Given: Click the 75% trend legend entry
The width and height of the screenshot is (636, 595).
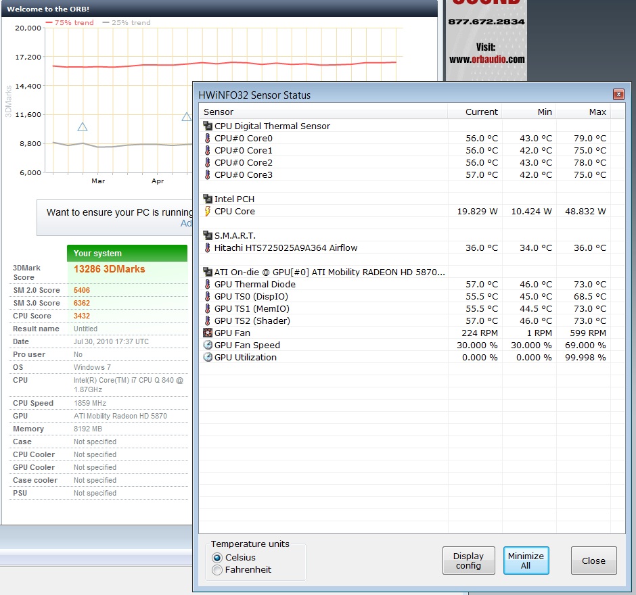Looking at the screenshot, I should (70, 23).
